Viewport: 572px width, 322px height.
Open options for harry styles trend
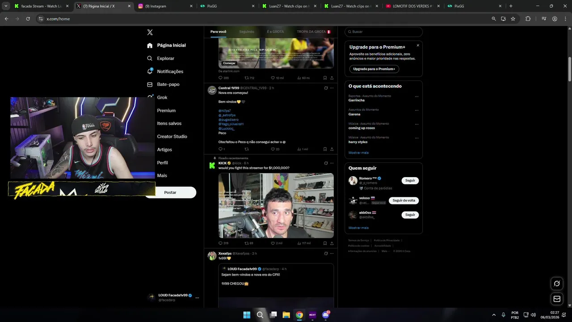(416, 138)
